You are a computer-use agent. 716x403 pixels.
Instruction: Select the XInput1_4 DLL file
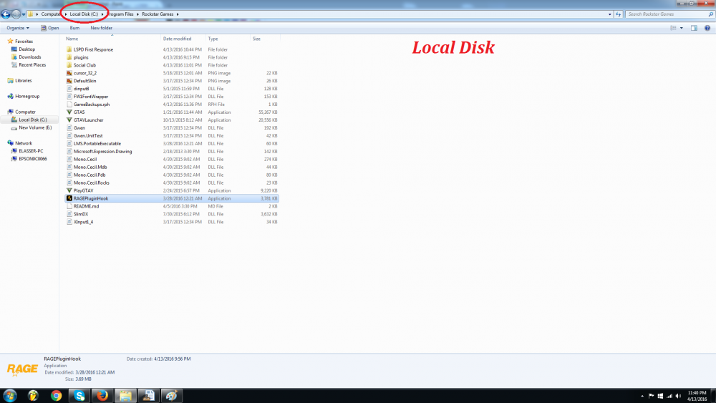pos(83,222)
